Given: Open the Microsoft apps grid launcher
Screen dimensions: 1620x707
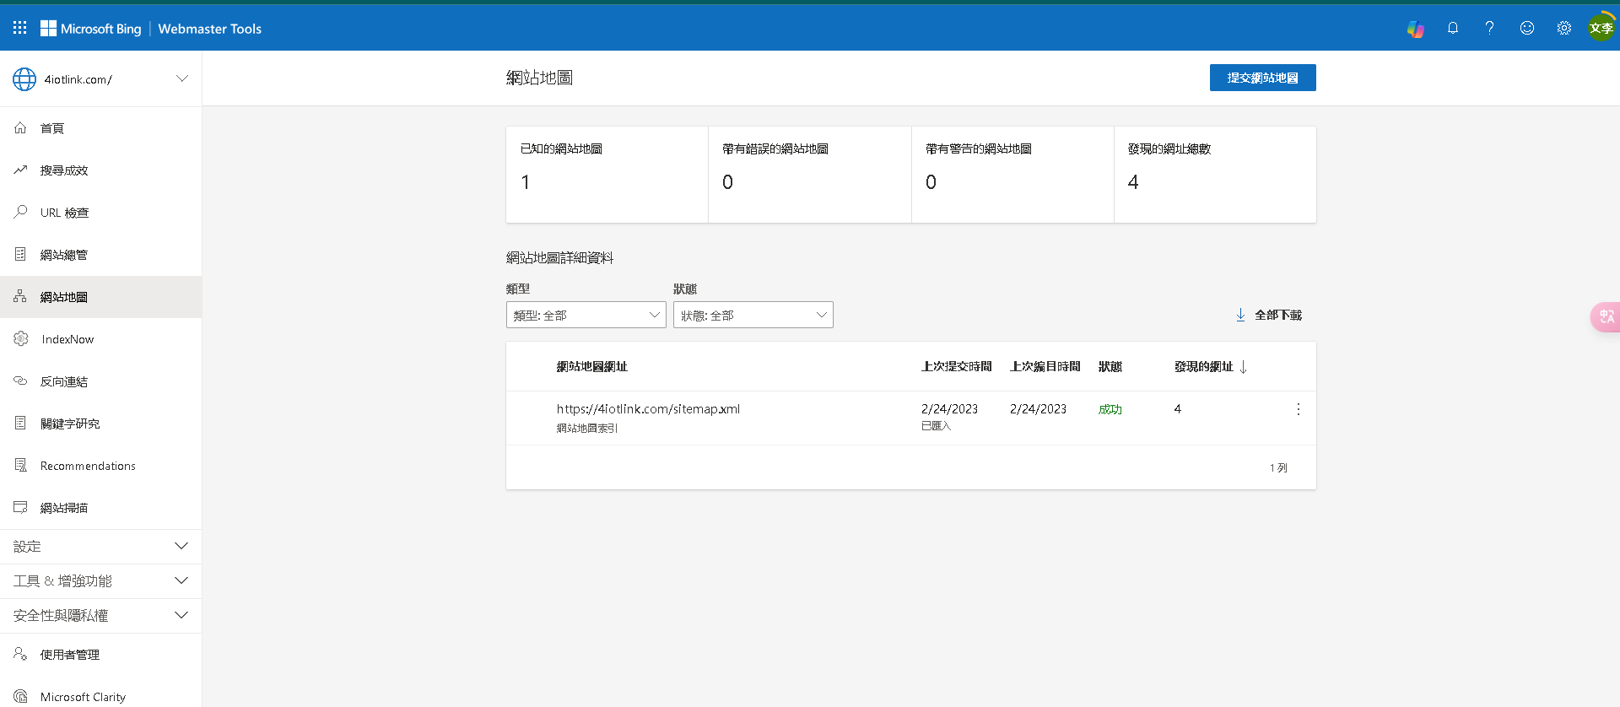Looking at the screenshot, I should 20,28.
